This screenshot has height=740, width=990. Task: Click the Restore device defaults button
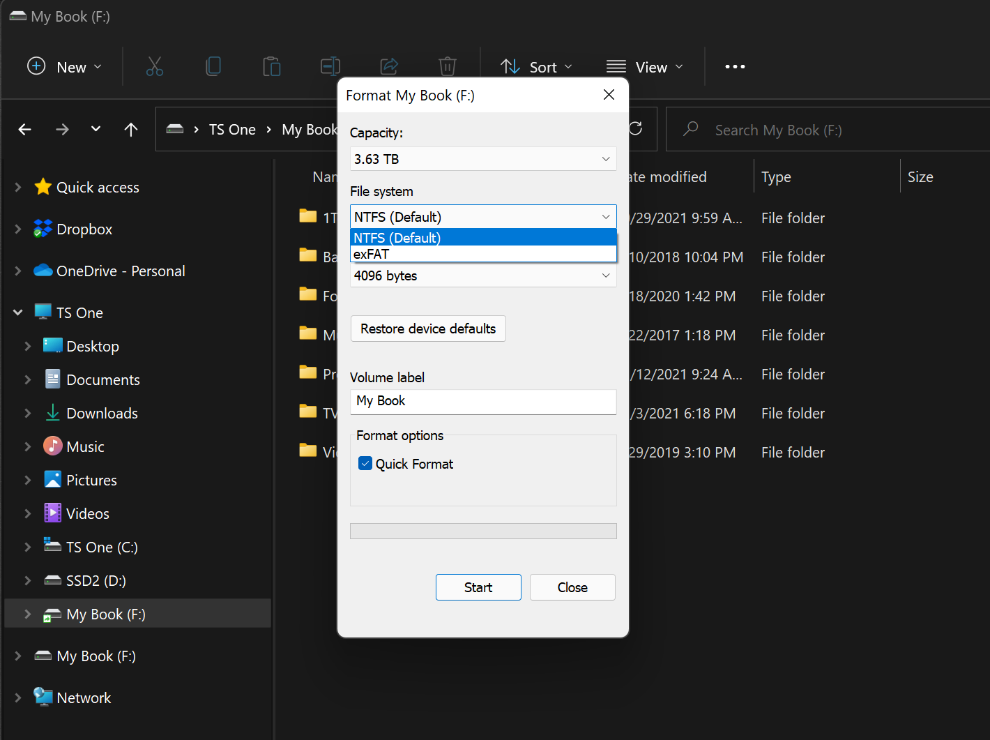click(428, 329)
